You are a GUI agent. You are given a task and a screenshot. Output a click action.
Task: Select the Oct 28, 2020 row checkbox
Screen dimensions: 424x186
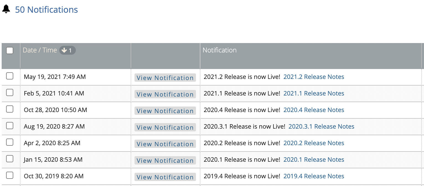point(10,109)
